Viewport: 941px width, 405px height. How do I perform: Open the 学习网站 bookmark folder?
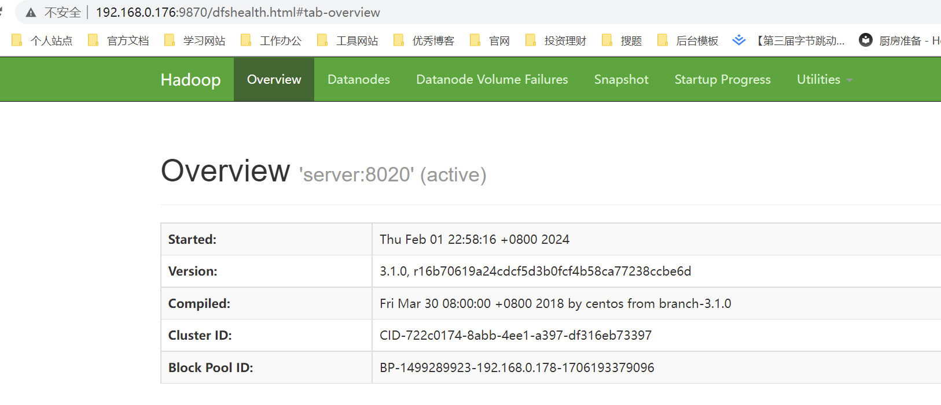[x=195, y=40]
